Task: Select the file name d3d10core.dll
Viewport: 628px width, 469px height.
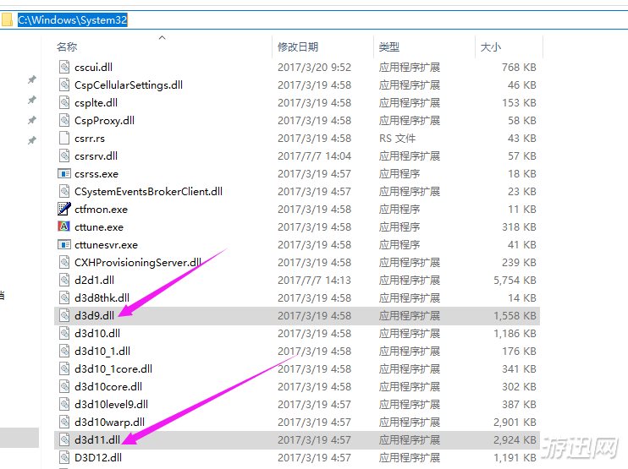Action: tap(108, 386)
